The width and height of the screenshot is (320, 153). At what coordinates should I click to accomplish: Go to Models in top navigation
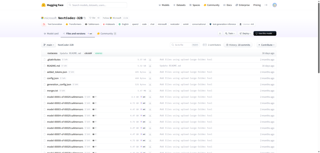tap(164, 5)
